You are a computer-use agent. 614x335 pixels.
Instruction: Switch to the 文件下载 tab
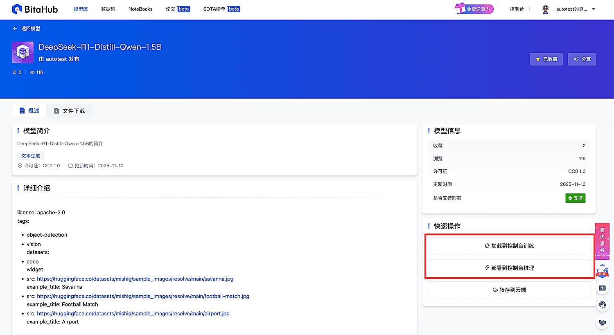[69, 111]
